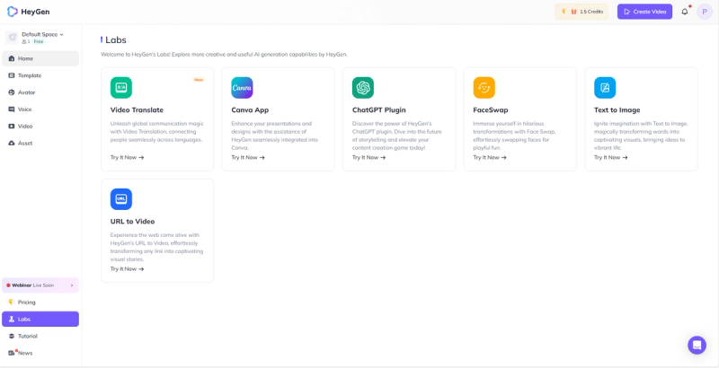Viewport: 719px width, 368px height.
Task: Click the Labs page heading
Action: pos(116,39)
